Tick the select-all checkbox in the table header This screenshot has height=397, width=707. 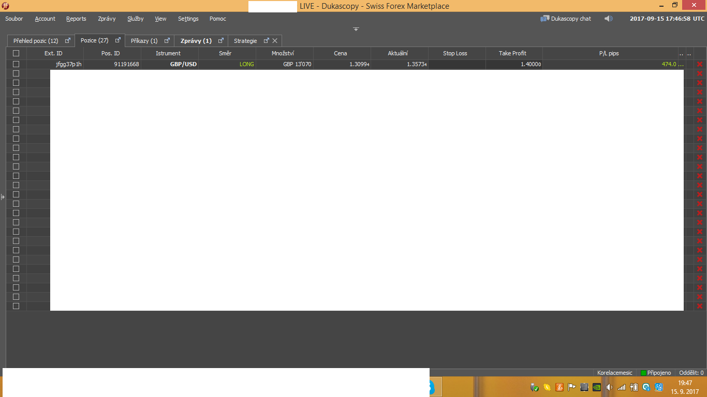[x=16, y=53]
